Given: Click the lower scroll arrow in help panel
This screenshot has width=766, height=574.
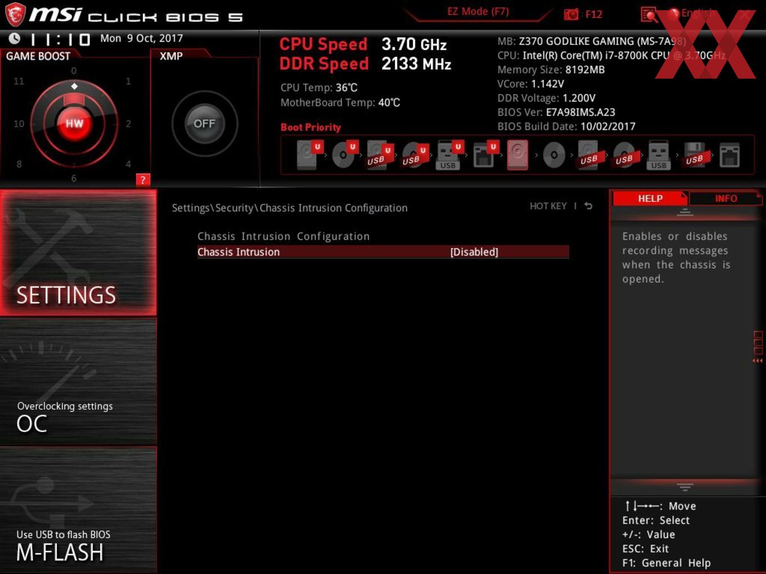Looking at the screenshot, I should point(685,487).
